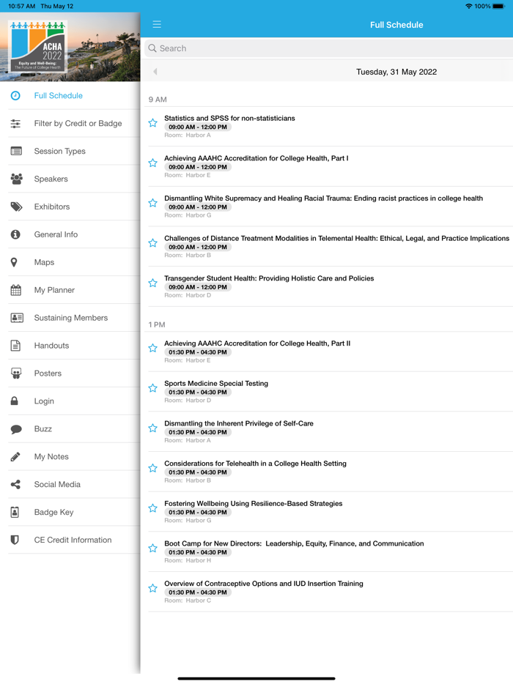Click the Handouts document icon
Viewport: 513px width, 684px height.
[15, 346]
